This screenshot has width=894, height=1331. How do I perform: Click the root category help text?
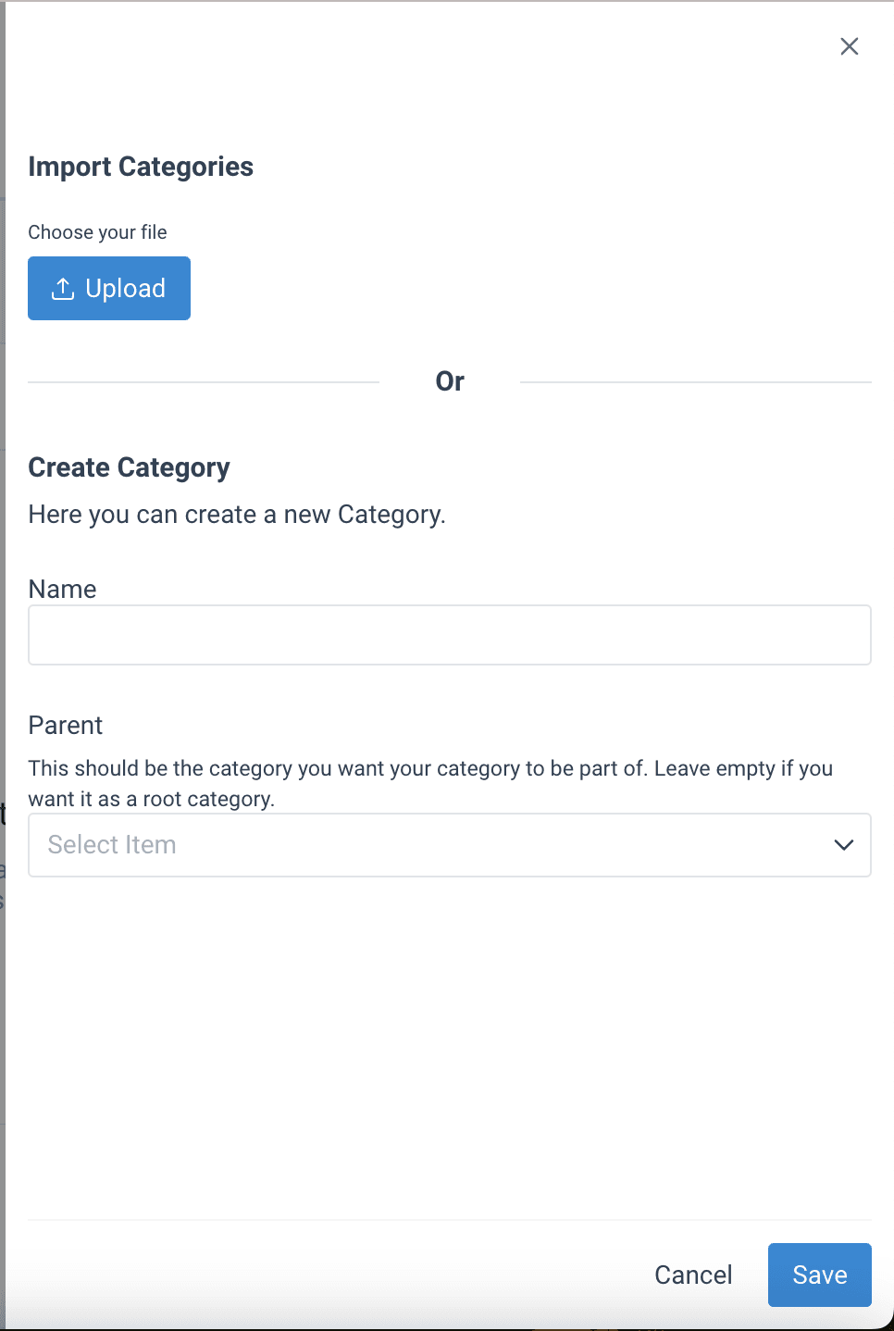click(x=430, y=783)
